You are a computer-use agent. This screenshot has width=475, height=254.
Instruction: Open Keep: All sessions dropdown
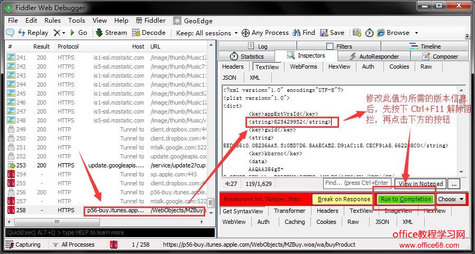[207, 33]
